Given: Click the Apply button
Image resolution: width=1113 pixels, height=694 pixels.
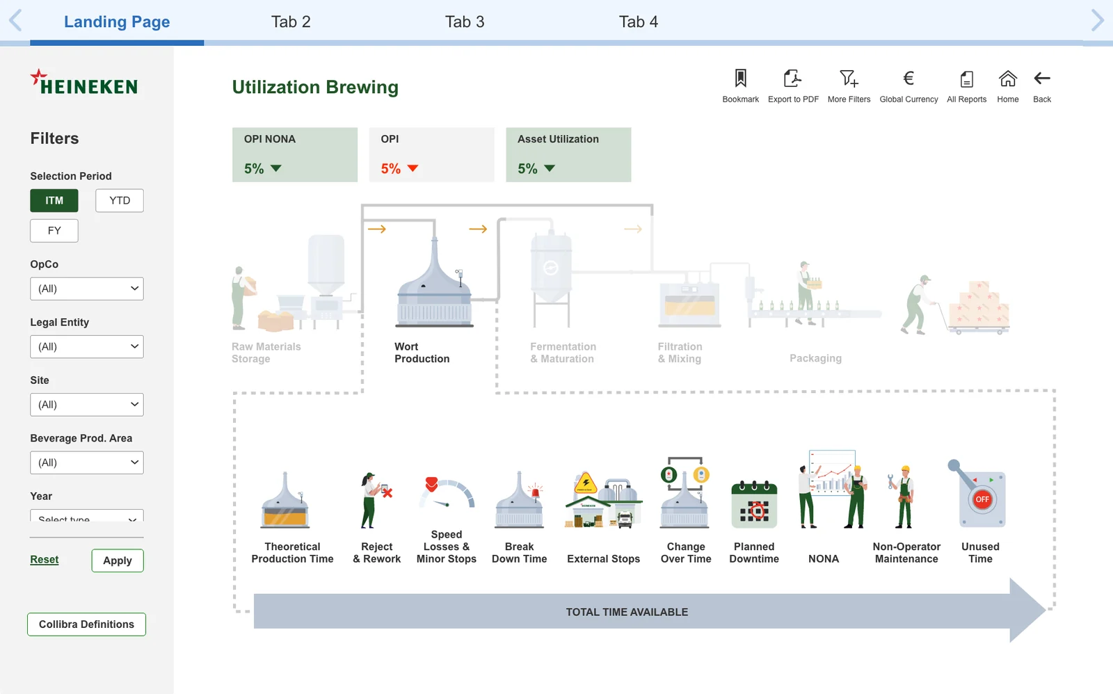Looking at the screenshot, I should tap(118, 560).
